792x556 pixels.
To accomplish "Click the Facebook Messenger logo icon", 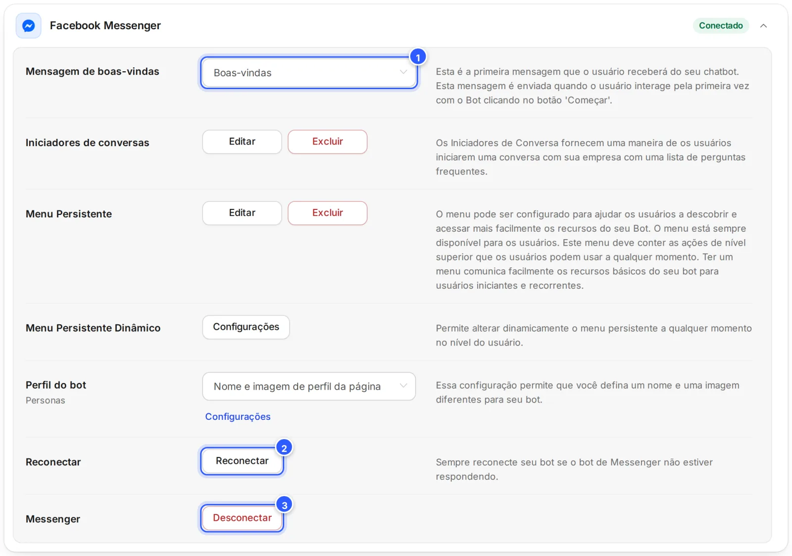I will 28,26.
